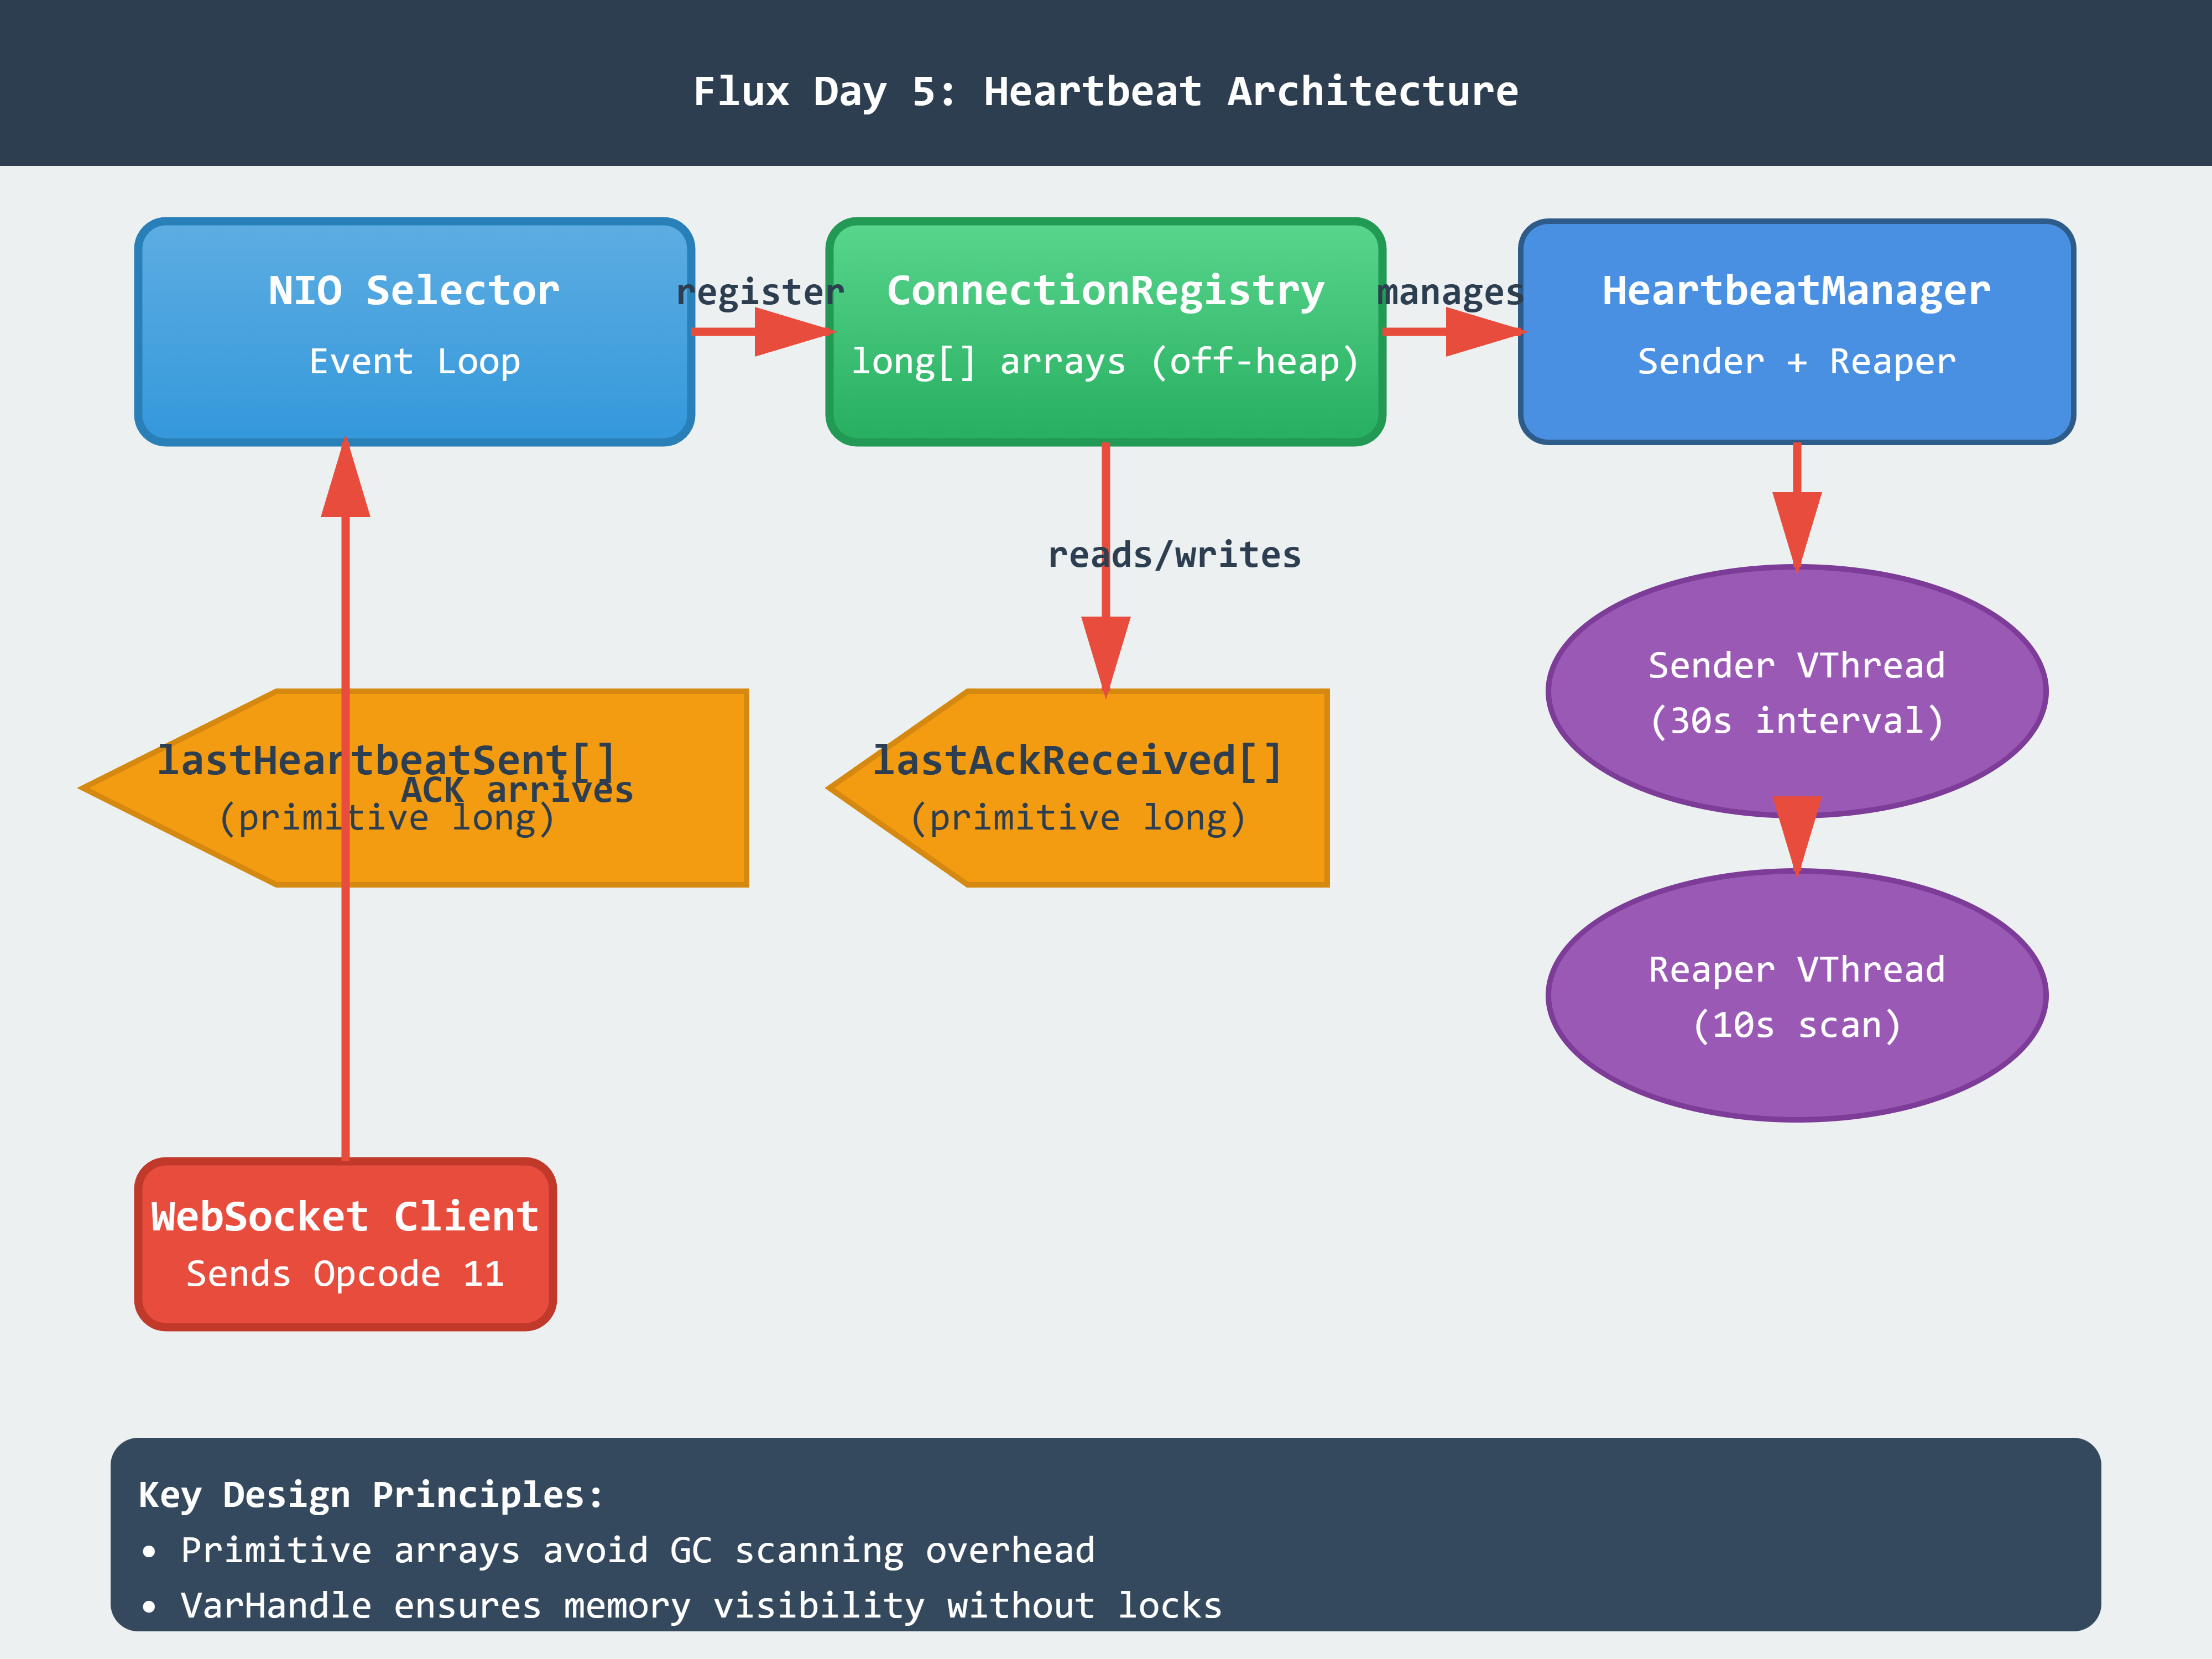Click the 'register' arrow label
The image size is (2212, 1659).
[760, 292]
